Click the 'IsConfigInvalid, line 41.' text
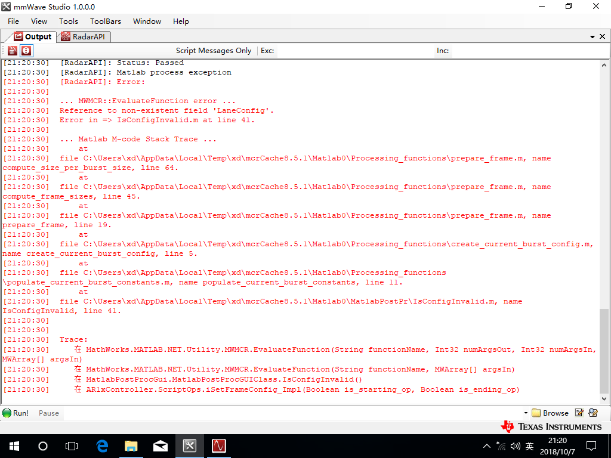Image resolution: width=611 pixels, height=458 pixels. tap(61, 311)
